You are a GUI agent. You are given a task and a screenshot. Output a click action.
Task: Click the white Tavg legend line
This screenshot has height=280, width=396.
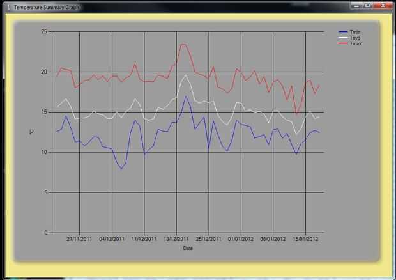[343, 38]
